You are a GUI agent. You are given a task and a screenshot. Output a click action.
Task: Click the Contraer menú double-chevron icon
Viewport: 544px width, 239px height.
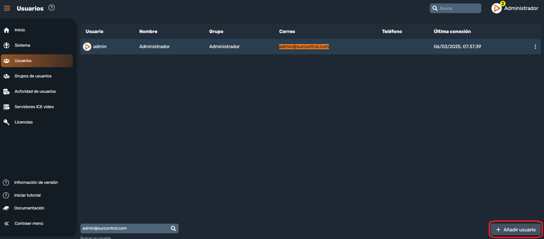pos(7,223)
